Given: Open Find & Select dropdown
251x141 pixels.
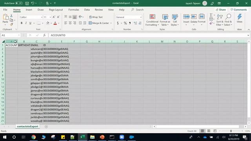Looking at the screenshot, I should click(x=228, y=20).
